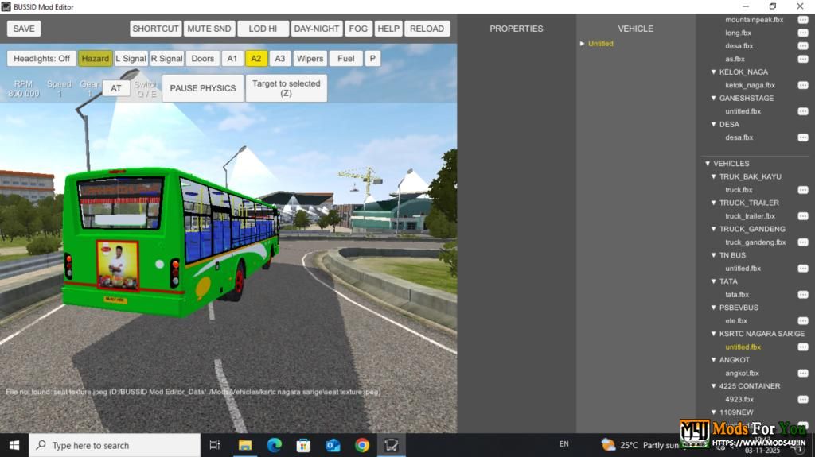Open options icon for mountainpeak.fbx
Screen dimensions: 815x457
pos(803,20)
